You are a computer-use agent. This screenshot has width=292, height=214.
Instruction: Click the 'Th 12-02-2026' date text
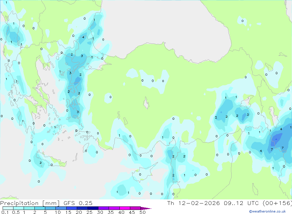194,203
